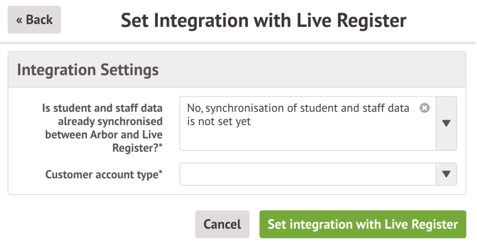Click 'is not set yet' text in the selection
The image size is (477, 245).
coord(219,122)
